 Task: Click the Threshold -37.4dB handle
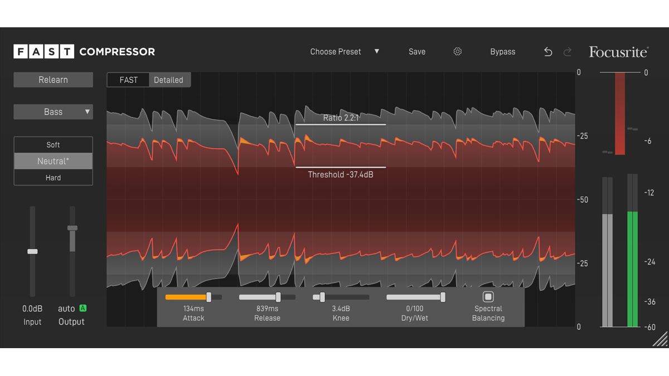pos(341,167)
